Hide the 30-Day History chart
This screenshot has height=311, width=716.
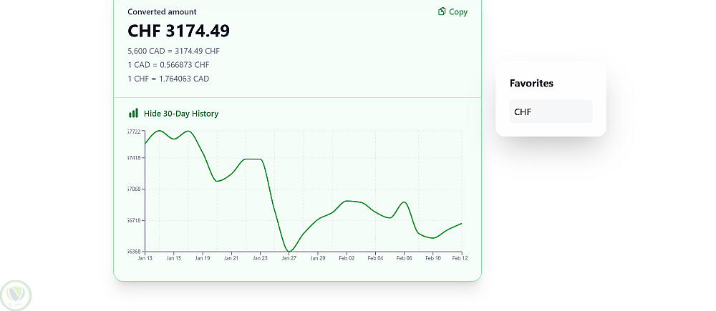click(x=180, y=114)
